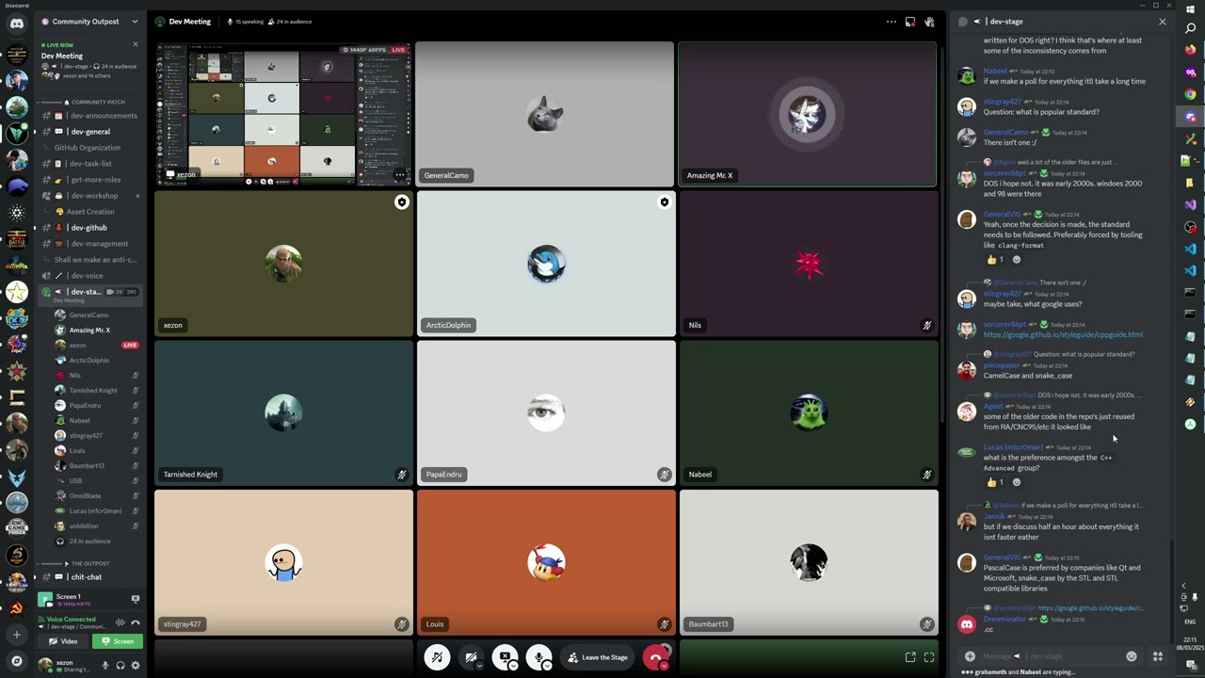Image resolution: width=1205 pixels, height=678 pixels.
Task: Open the Community Outpost server dropdown
Action: pyautogui.click(x=89, y=21)
